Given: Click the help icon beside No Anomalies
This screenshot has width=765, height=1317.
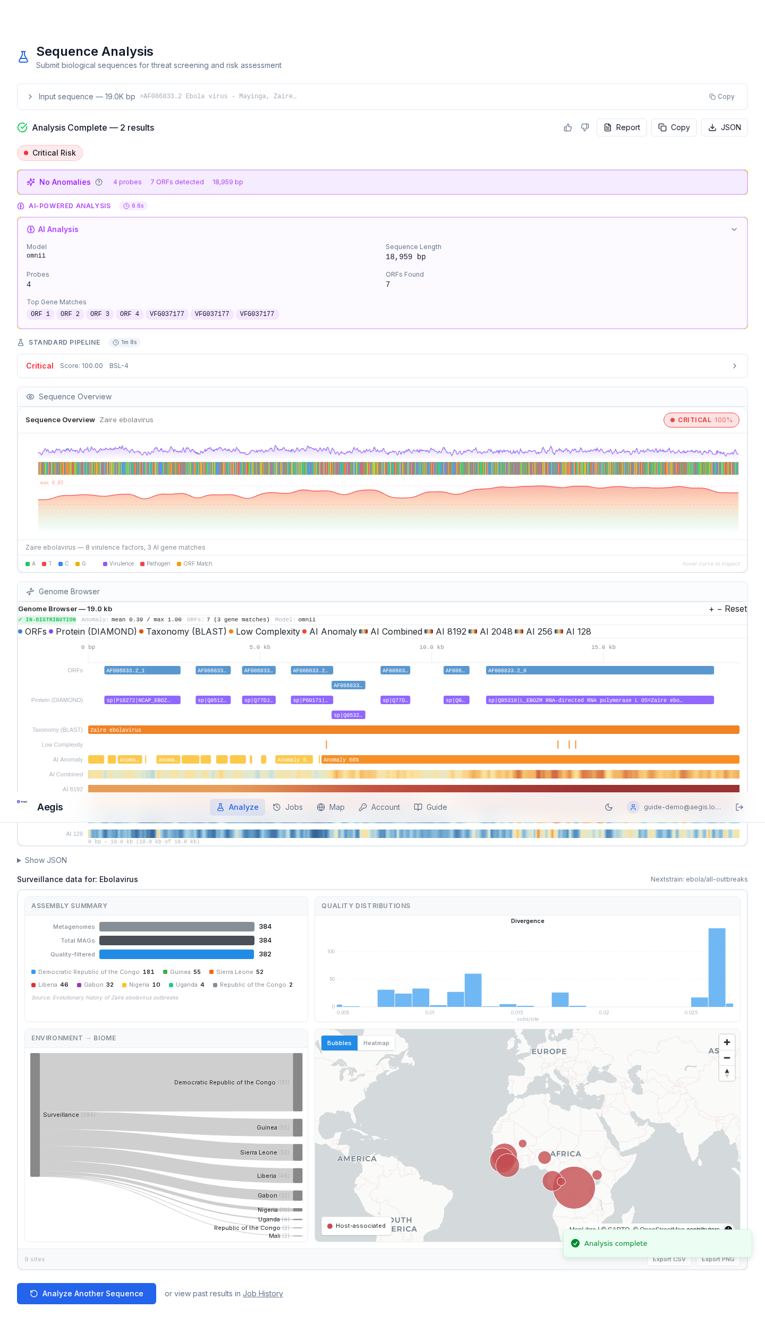Looking at the screenshot, I should pos(99,182).
